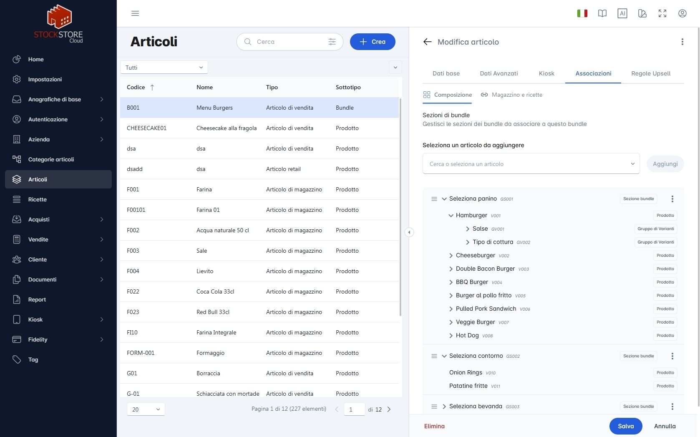Open Magazzino e ricette sub-tab
The height and width of the screenshot is (437, 700).
click(512, 95)
